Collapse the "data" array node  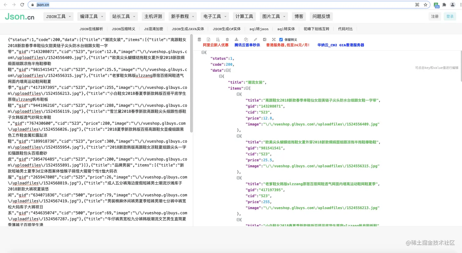point(227,70)
